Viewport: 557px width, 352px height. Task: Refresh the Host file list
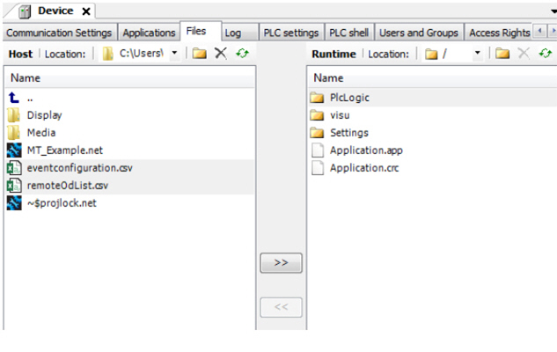point(241,54)
